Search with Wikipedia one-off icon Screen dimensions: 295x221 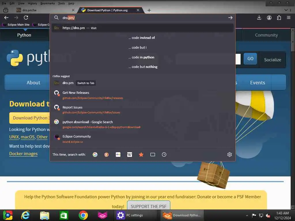[130, 155]
